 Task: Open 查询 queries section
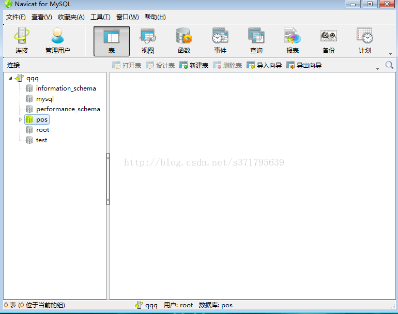(x=256, y=41)
